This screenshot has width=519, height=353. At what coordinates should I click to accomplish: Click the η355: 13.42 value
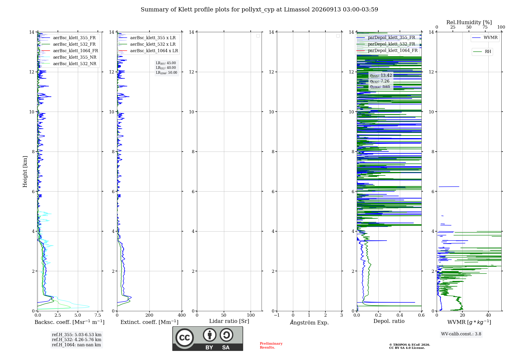pyautogui.click(x=381, y=76)
